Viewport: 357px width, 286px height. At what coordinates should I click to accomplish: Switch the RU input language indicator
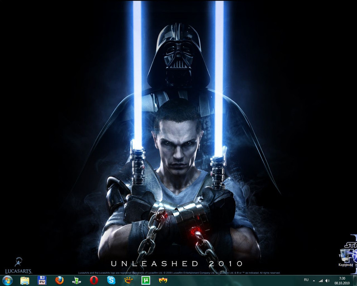coord(306,280)
